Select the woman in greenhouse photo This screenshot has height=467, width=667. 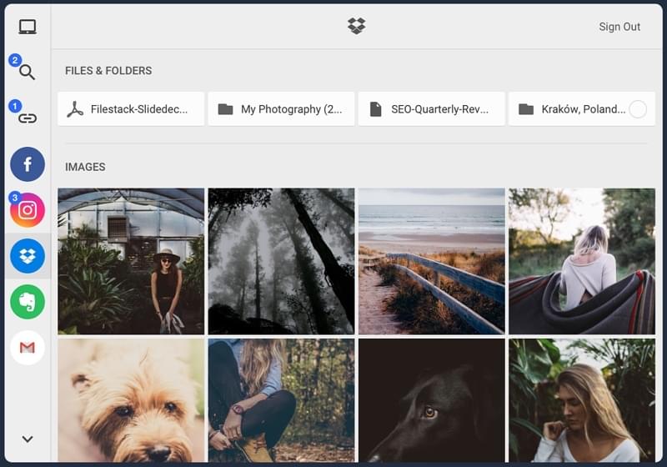tap(131, 261)
